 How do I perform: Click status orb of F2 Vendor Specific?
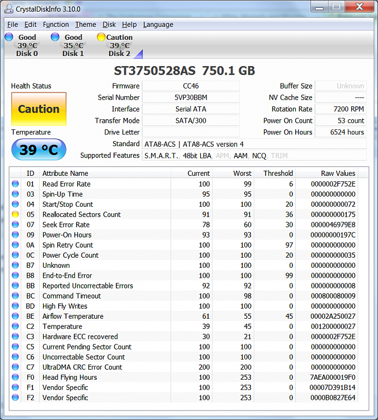15,398
